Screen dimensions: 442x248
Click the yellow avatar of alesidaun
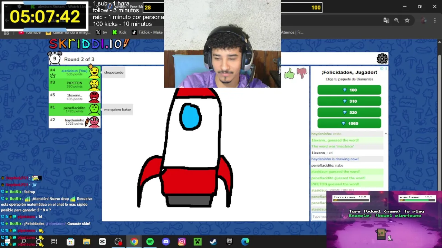[x=94, y=72]
